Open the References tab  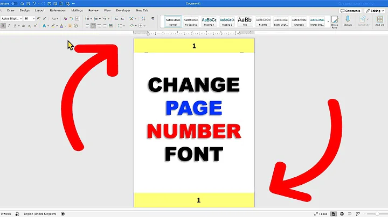[58, 10]
